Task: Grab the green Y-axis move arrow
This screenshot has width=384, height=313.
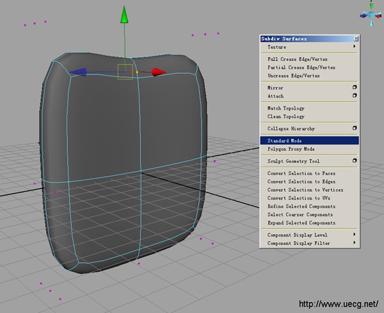Action: click(124, 15)
